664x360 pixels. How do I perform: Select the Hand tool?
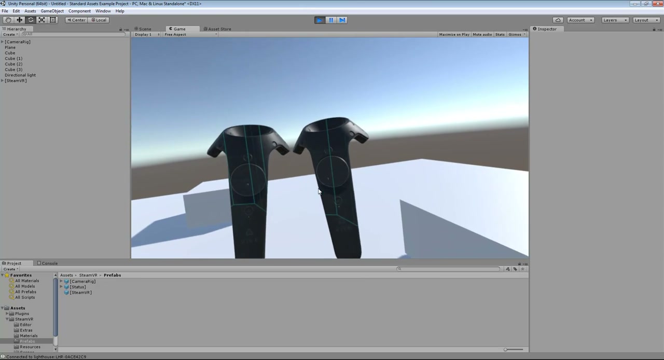click(x=8, y=20)
